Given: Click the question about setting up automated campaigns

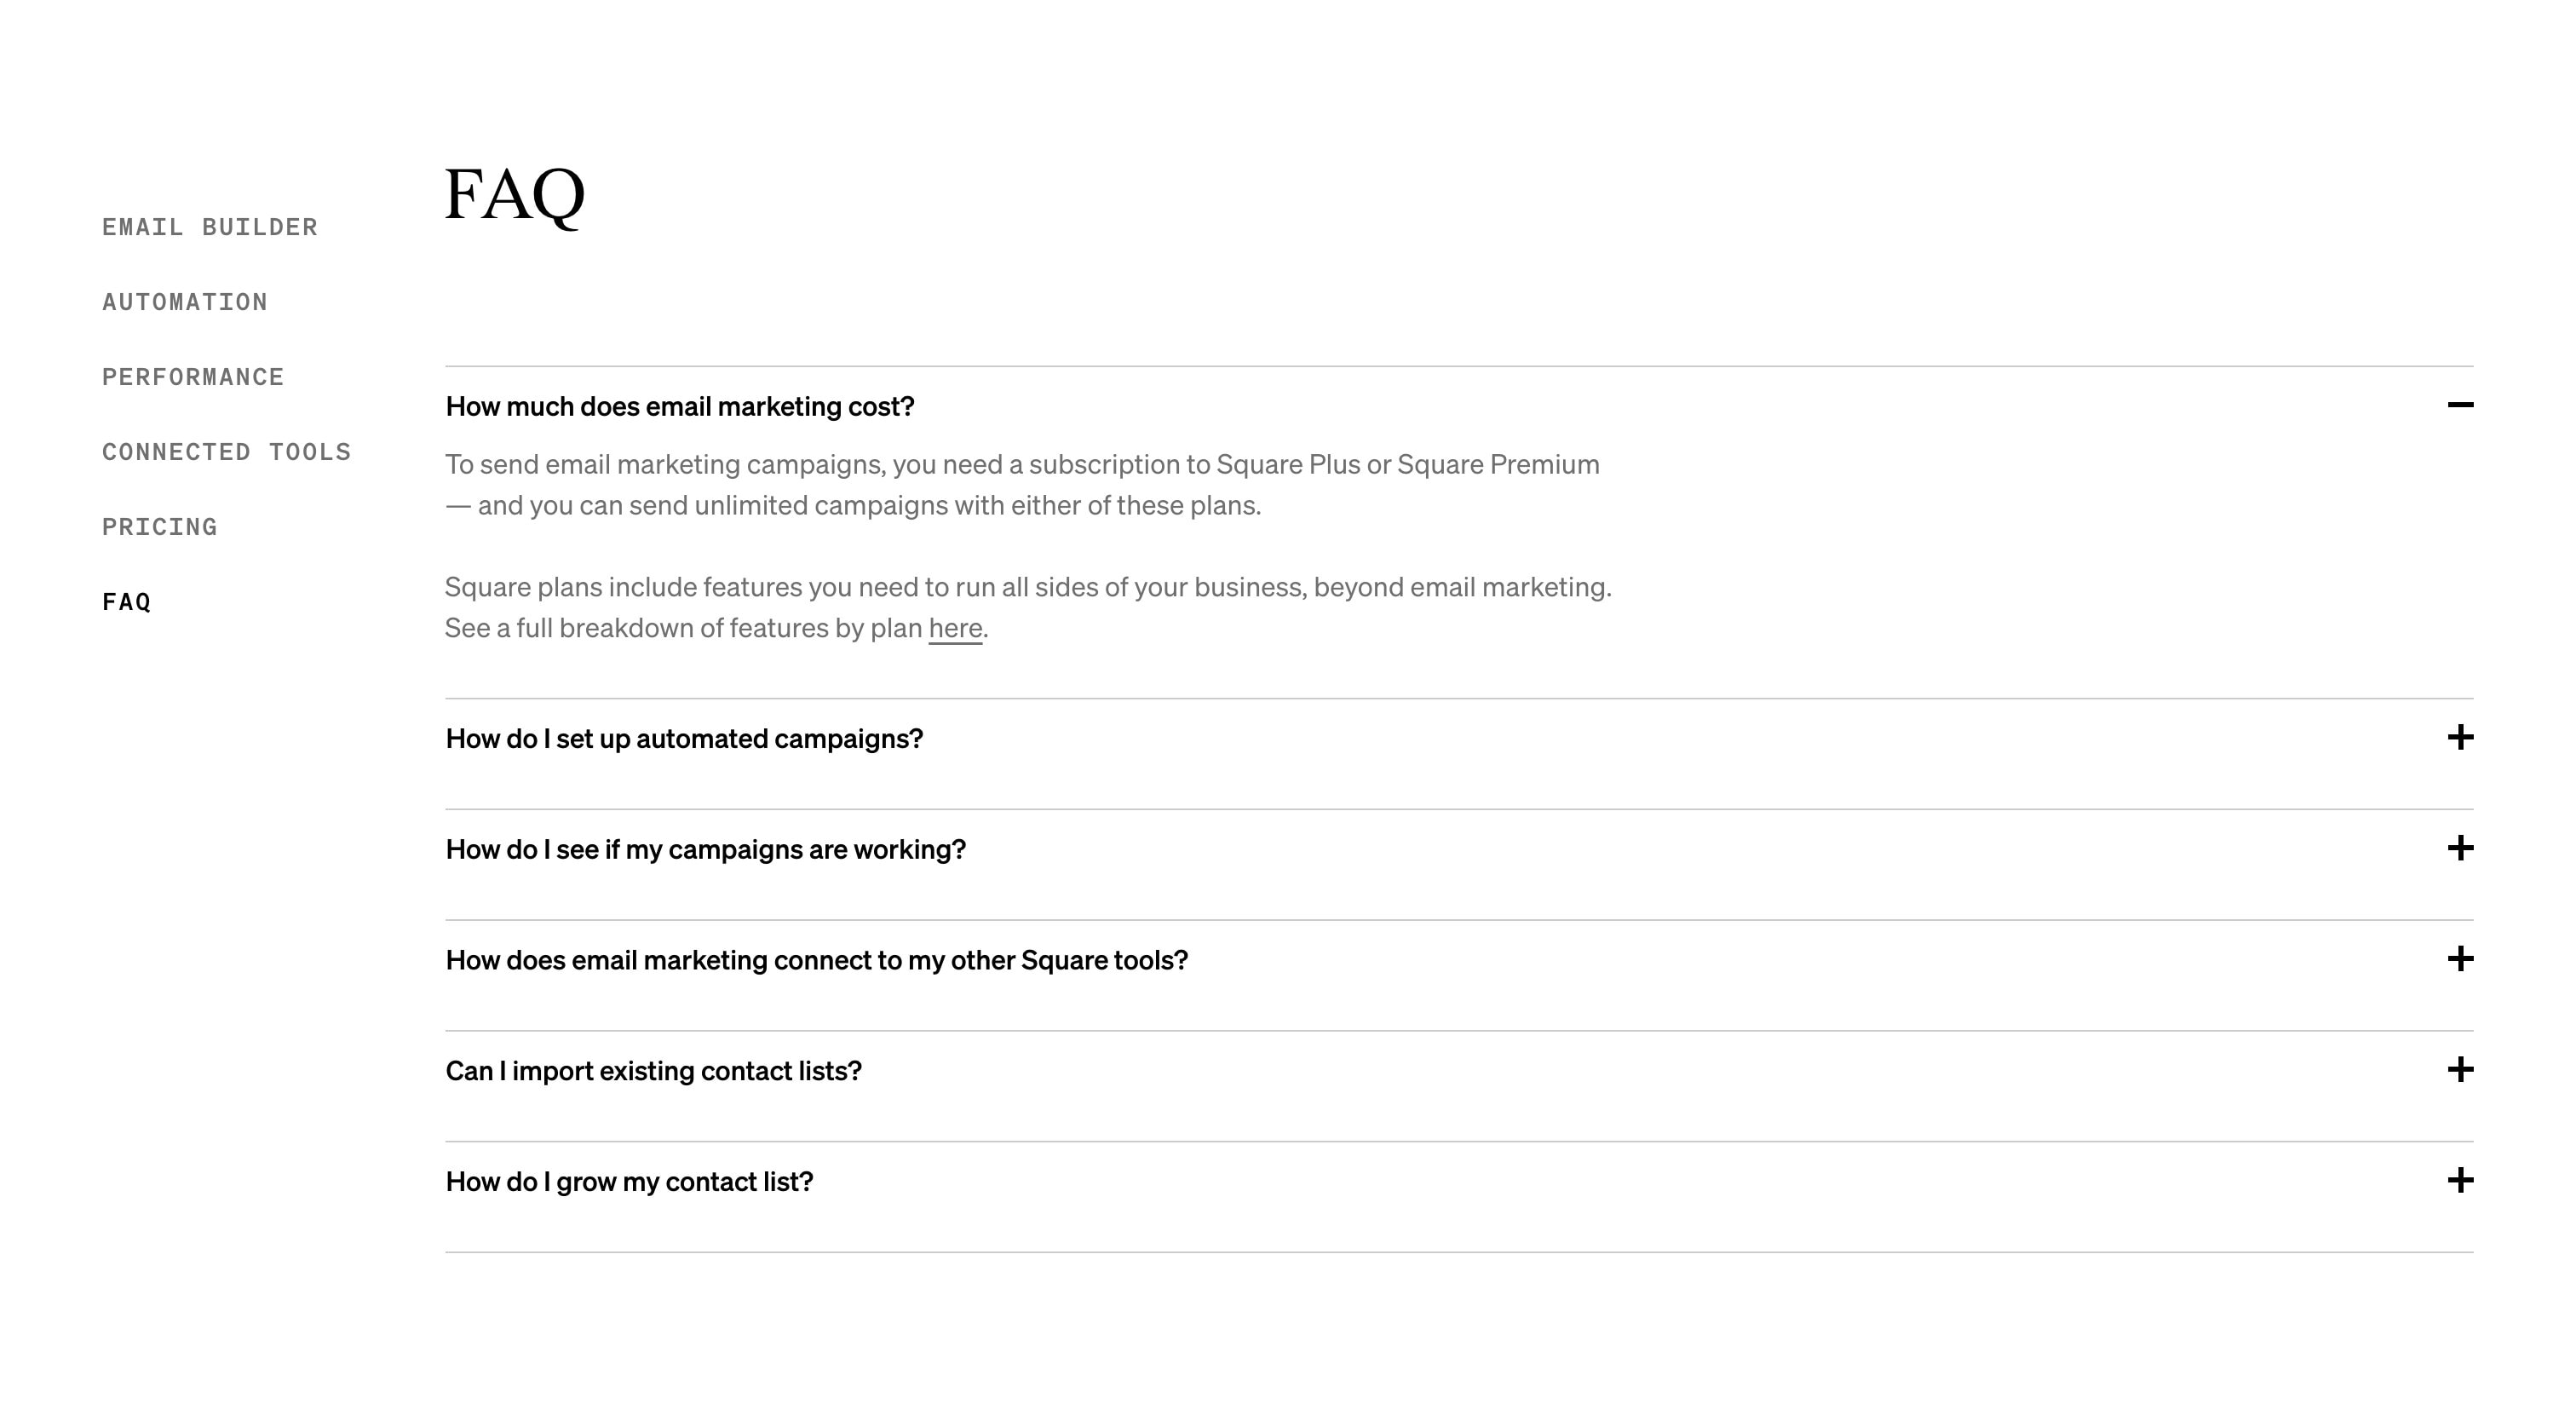Looking at the screenshot, I should (x=684, y=738).
